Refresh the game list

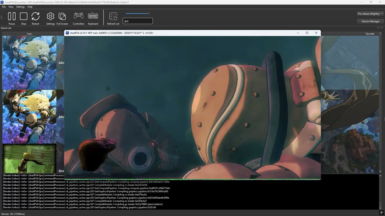click(x=113, y=18)
